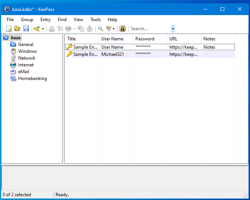This screenshot has height=200, width=250.
Task: Click the Open database folder icon
Action: click(17, 29)
